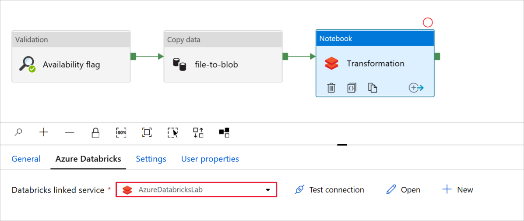
Task: Switch to the General tab
Action: click(x=26, y=159)
